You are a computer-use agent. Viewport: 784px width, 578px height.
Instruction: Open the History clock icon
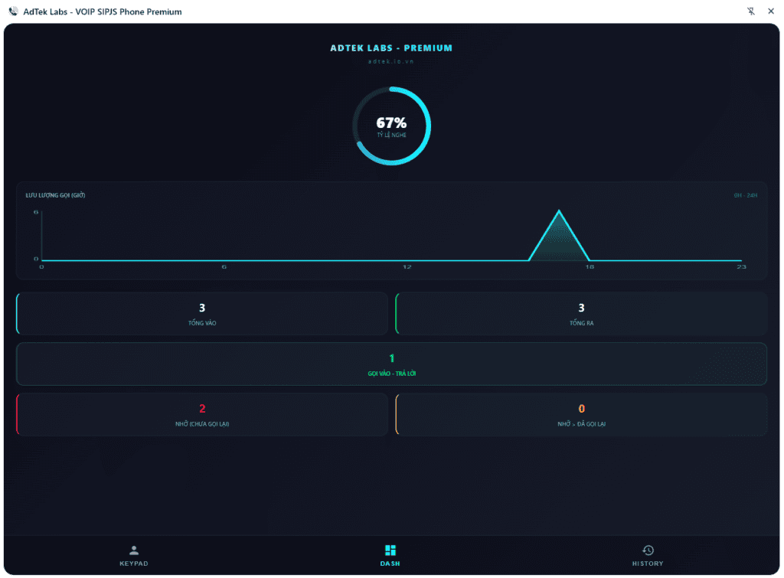(648, 550)
